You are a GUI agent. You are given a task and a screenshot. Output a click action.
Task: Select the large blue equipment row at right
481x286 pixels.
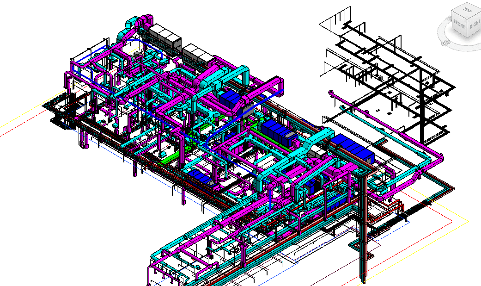[353, 148]
